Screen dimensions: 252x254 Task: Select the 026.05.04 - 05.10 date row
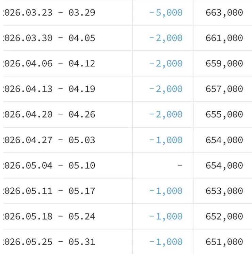pyautogui.click(x=49, y=165)
